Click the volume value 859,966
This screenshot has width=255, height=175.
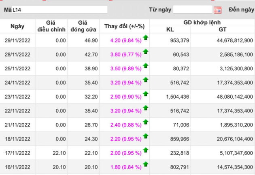180,139
